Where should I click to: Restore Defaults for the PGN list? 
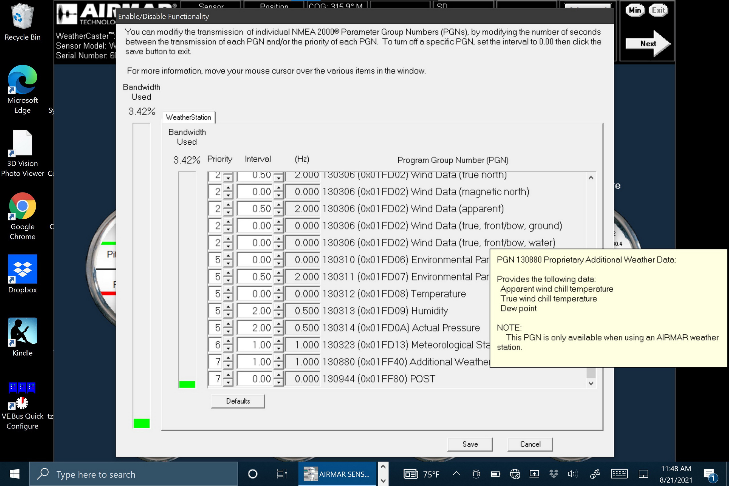237,401
